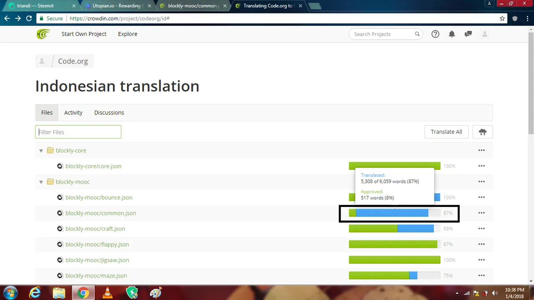Open options menu for jigsaw.json row
The image size is (534, 300).
coord(481,260)
